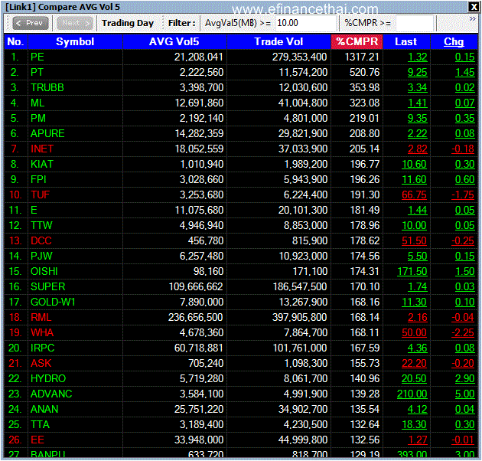The image size is (482, 461).
Task: Select the GOLD-W1 symbol
Action: 53,302
